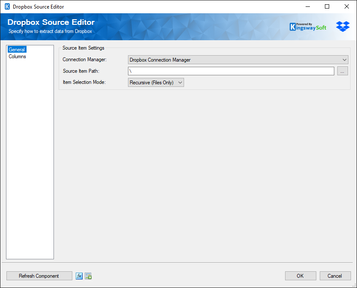Image resolution: width=357 pixels, height=288 pixels.
Task: Confirm settings with the OK button
Action: 300,276
